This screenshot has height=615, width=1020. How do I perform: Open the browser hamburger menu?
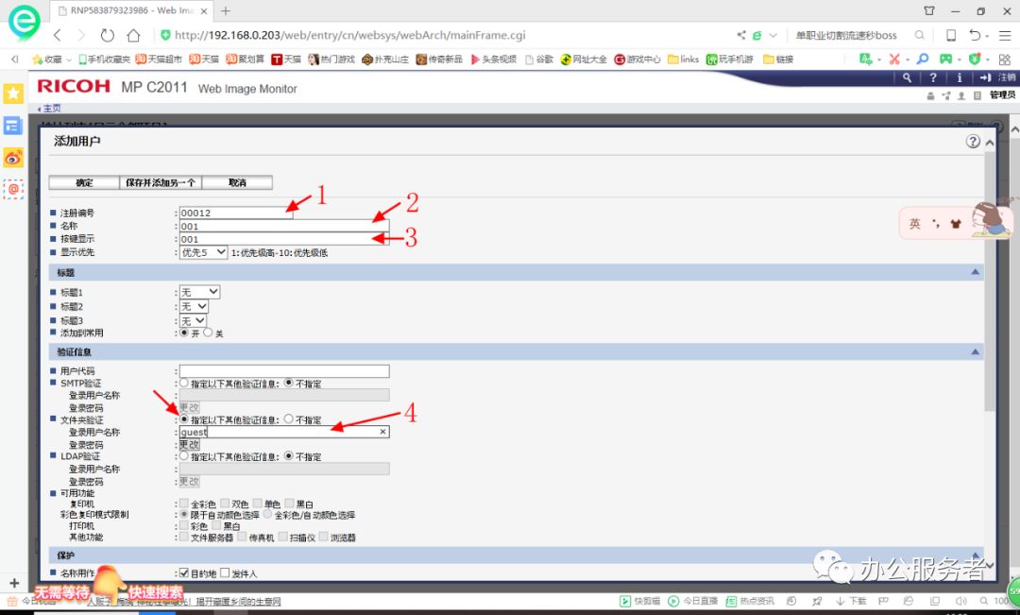tap(1005, 35)
